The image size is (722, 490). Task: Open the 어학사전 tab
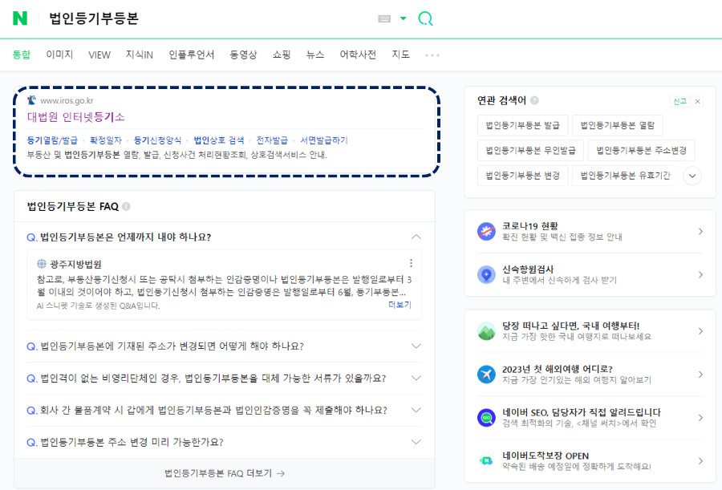tap(358, 55)
